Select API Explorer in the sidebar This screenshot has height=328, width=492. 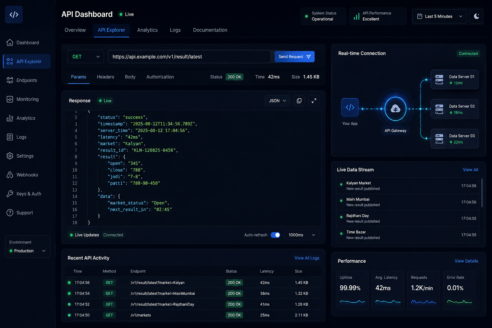[27, 61]
